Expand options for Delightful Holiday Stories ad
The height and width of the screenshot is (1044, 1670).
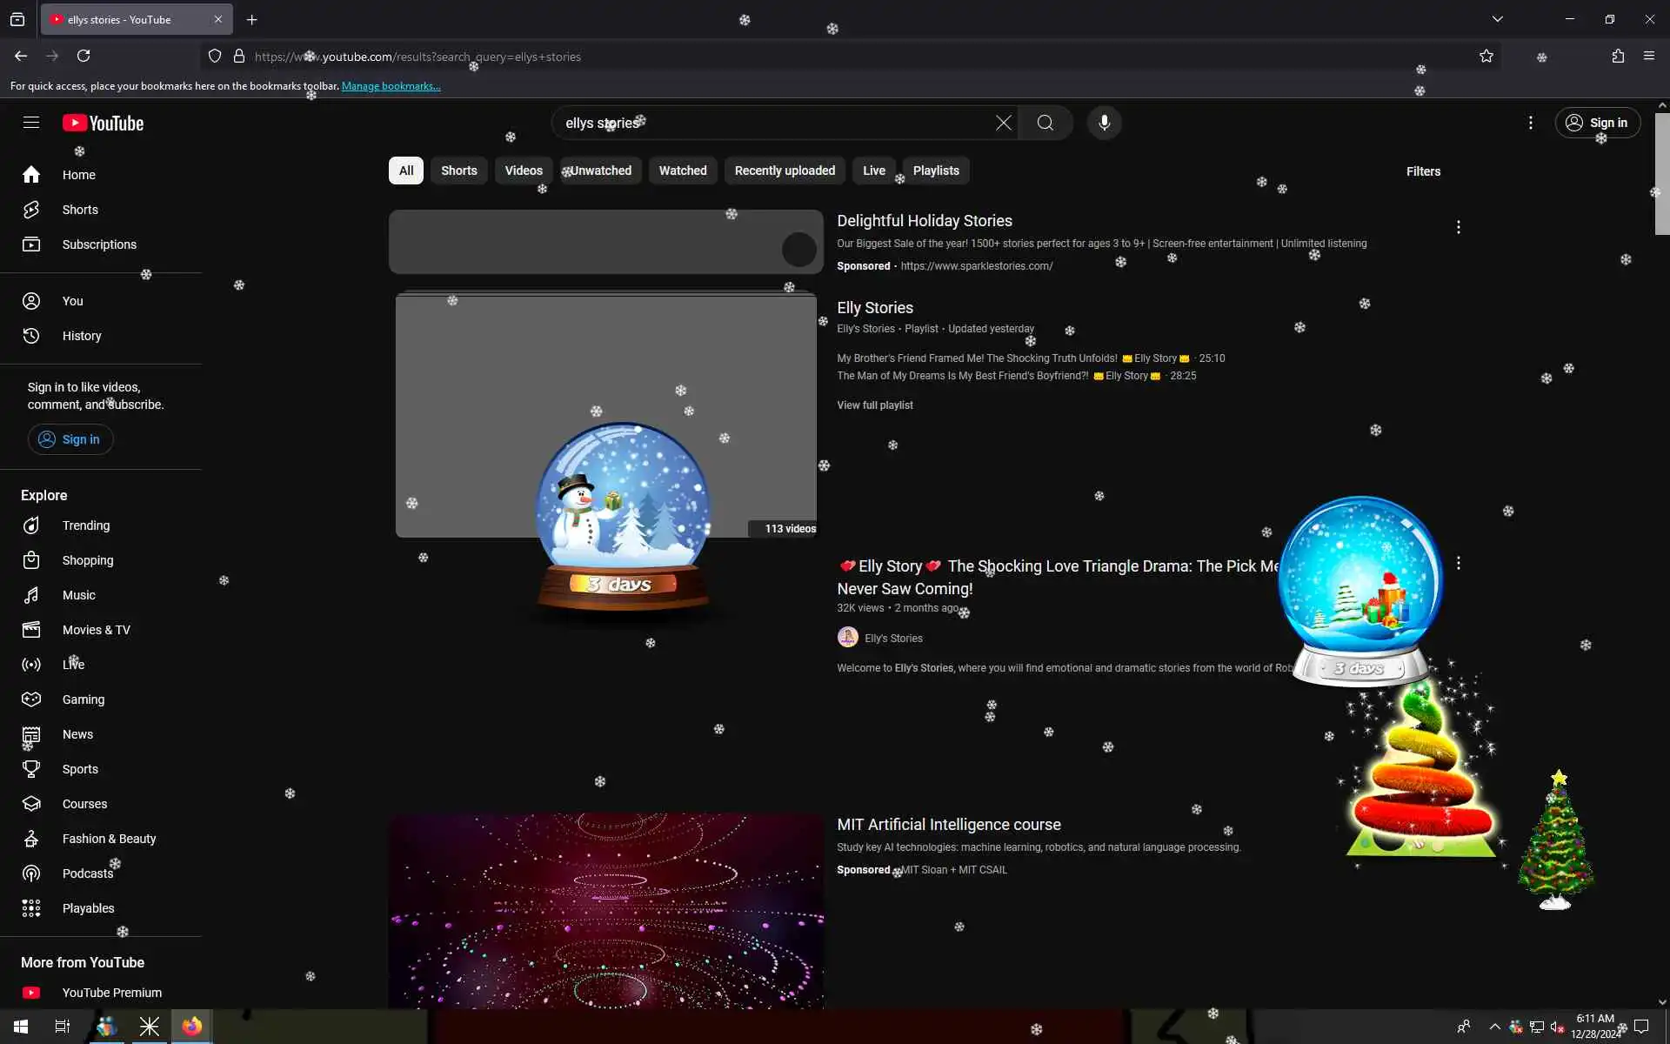pyautogui.click(x=1459, y=227)
